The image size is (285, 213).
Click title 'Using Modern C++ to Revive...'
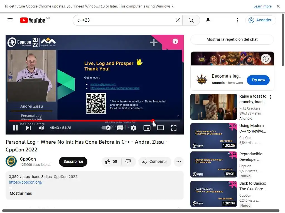[x=252, y=128]
